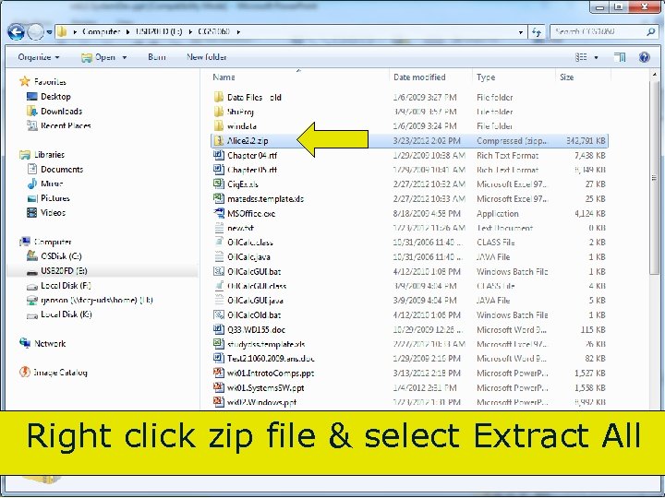This screenshot has height=498, width=665.
Task: Select Local Disk (K:) drive
Action: (x=66, y=314)
